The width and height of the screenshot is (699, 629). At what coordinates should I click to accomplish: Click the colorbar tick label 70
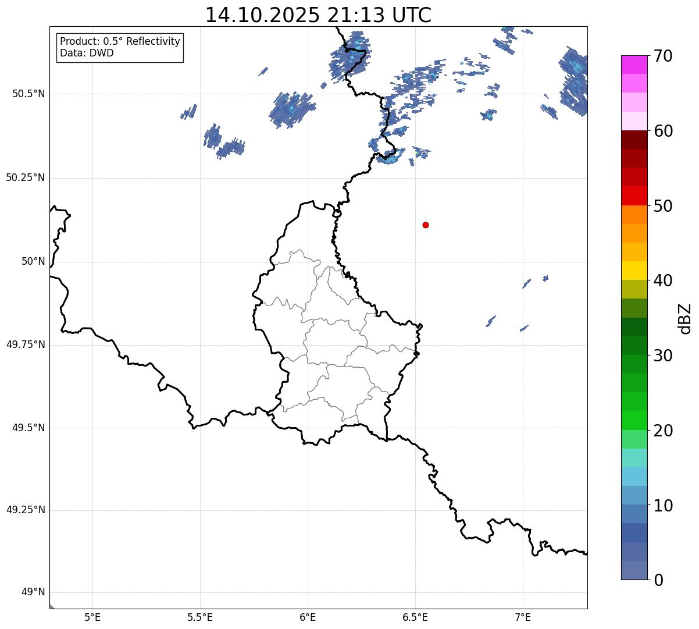tap(663, 56)
